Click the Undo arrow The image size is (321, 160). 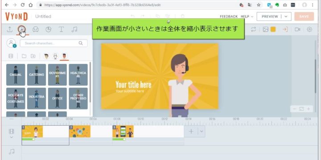coord(132,16)
